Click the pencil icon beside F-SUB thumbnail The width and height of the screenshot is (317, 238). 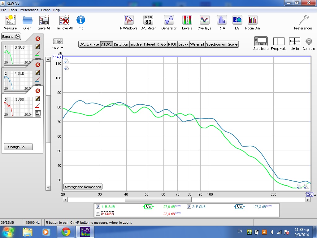tap(37, 73)
